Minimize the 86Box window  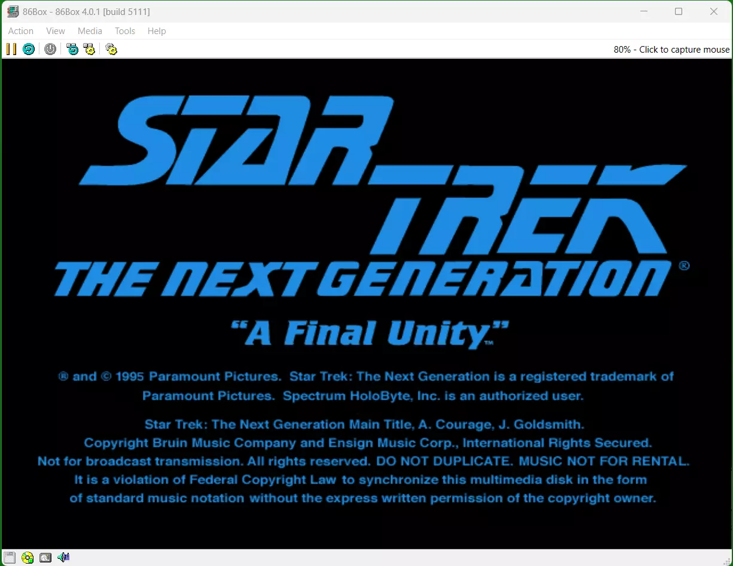click(643, 11)
